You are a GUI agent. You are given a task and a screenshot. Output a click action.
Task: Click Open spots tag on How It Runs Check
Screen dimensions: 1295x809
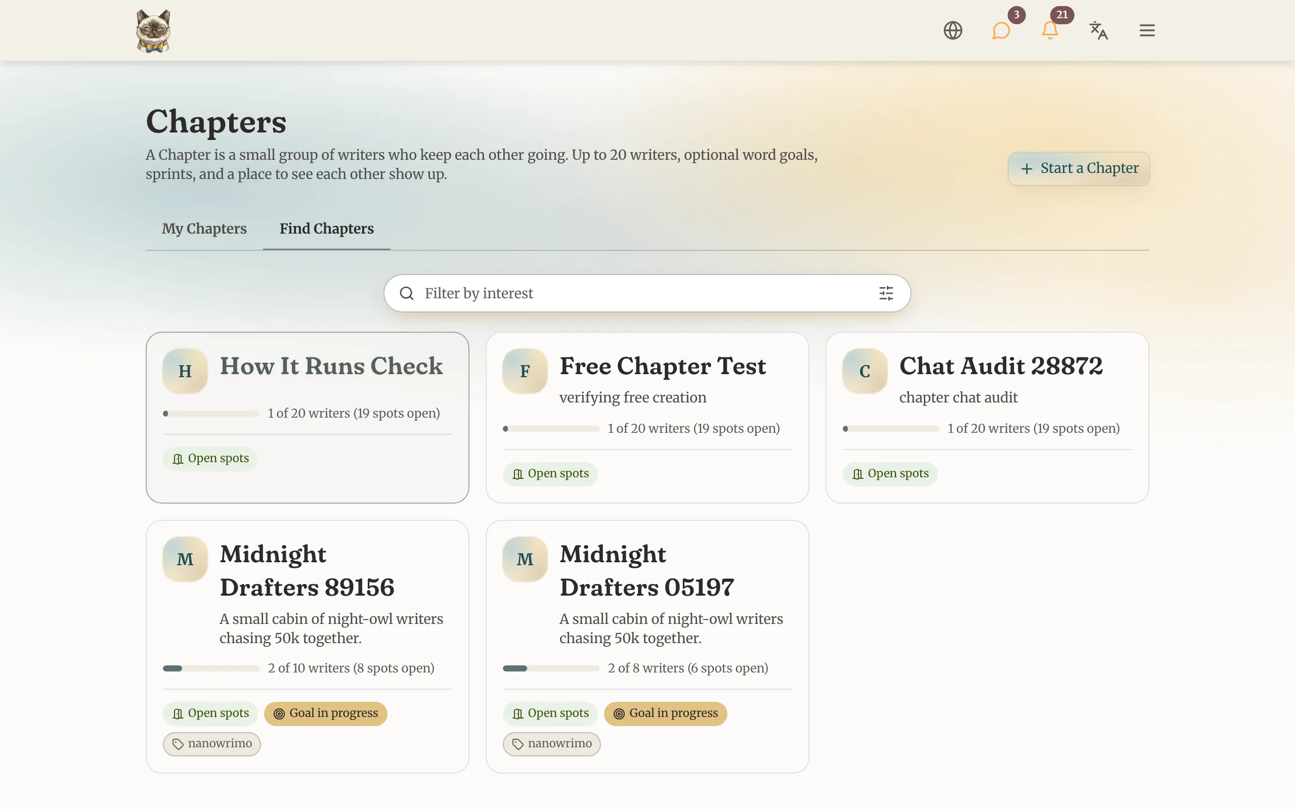click(210, 459)
